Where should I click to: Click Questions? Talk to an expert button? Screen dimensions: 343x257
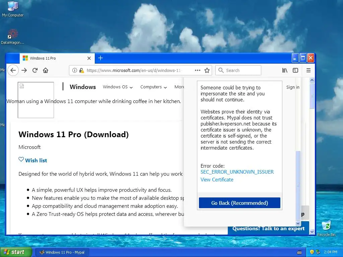(x=268, y=229)
